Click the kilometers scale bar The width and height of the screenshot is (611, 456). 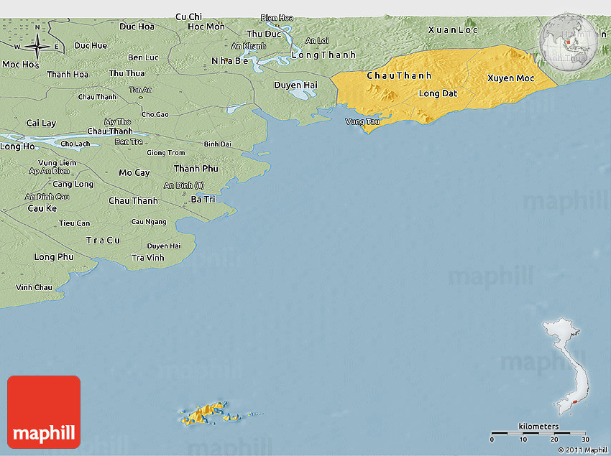(x=538, y=434)
